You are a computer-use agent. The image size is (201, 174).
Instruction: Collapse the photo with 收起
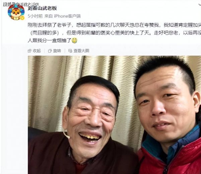(x=37, y=51)
